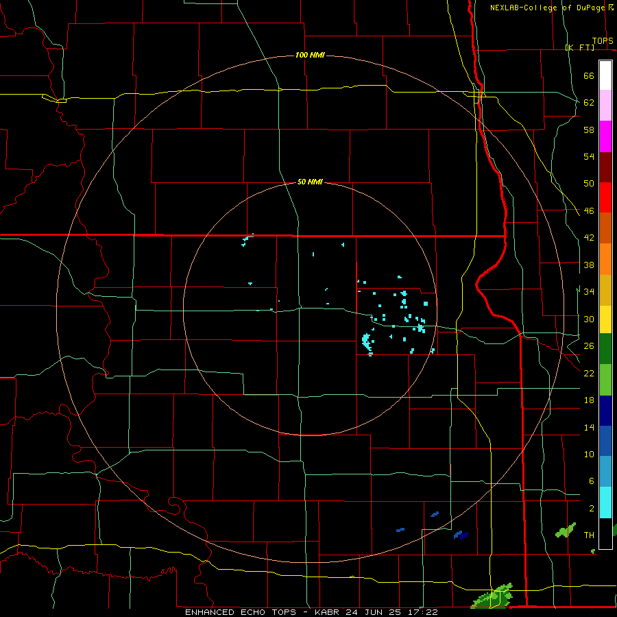This screenshot has height=617, width=617.
Task: Click the "14" legend value
Action: point(589,427)
